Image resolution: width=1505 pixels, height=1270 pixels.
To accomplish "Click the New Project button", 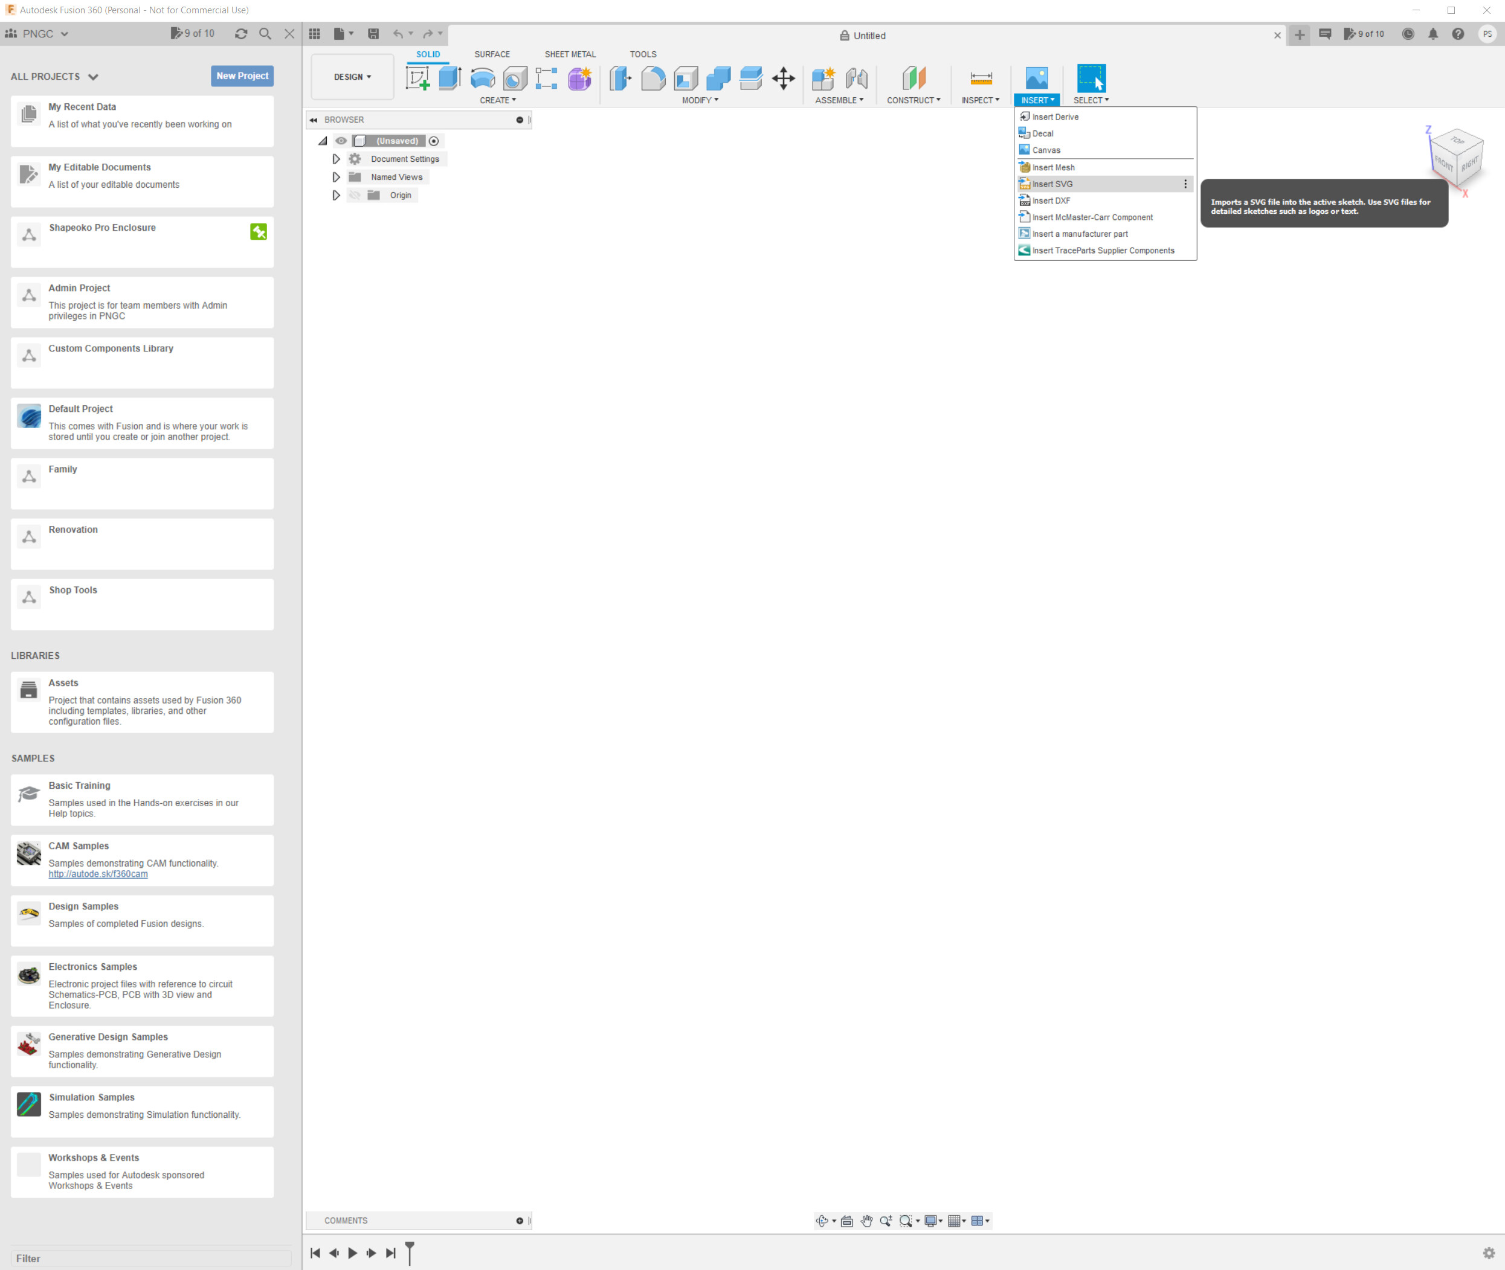I will tap(242, 75).
